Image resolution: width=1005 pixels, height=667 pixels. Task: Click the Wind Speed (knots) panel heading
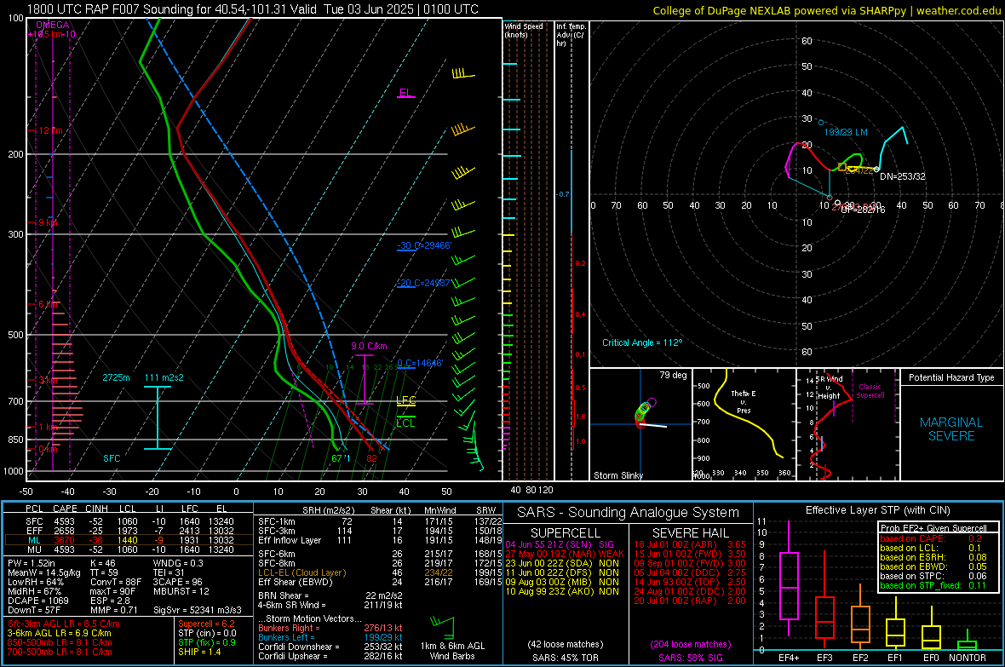pyautogui.click(x=524, y=30)
